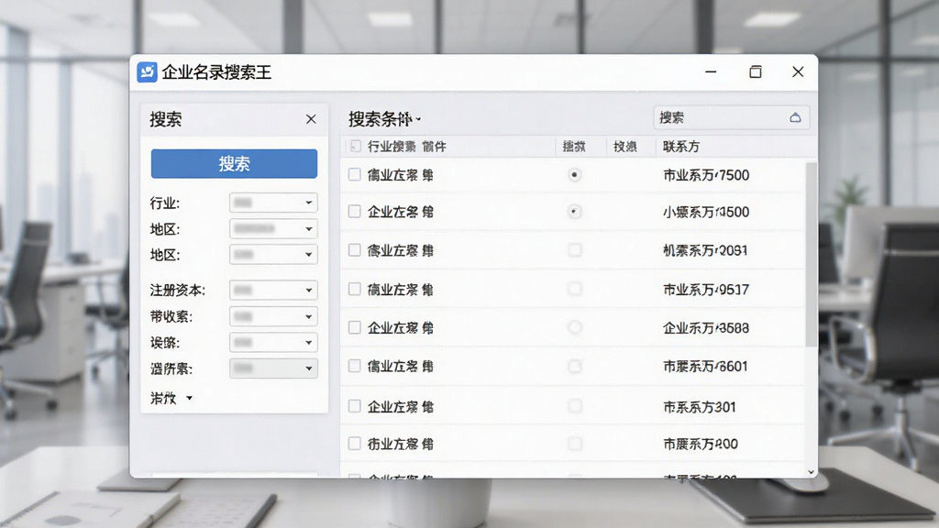Screen dimensions: 939x528
Task: Toggle the select-all checkbox in the table header
Action: [x=355, y=146]
